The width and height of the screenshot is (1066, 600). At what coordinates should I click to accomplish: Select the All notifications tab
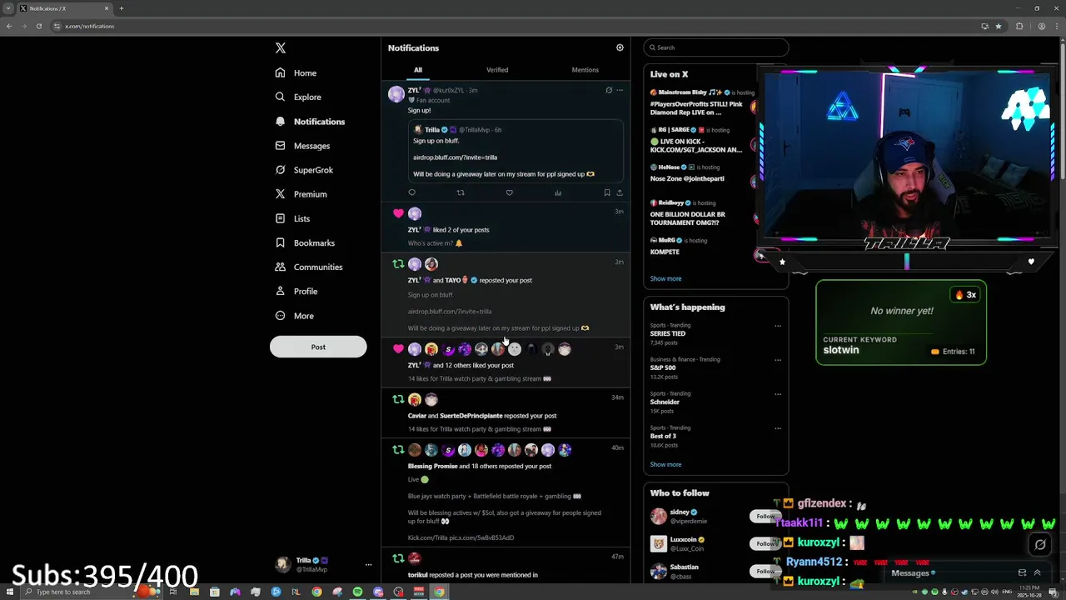tap(418, 70)
